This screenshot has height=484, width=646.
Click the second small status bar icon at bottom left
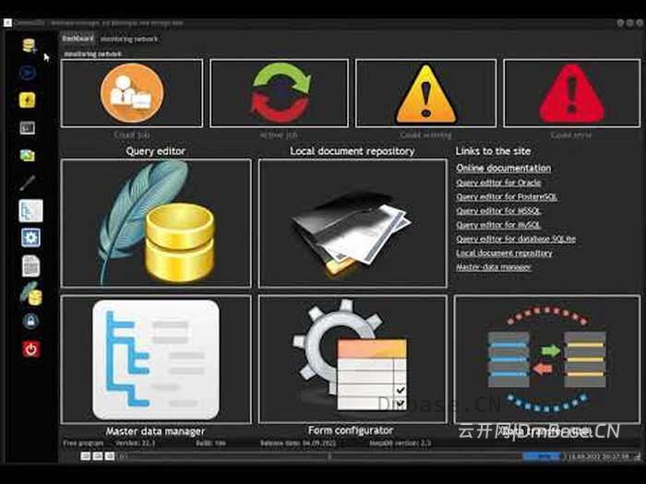click(x=98, y=455)
